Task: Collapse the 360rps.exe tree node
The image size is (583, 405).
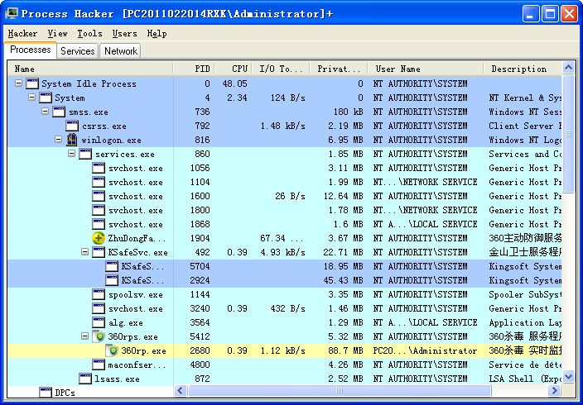Action: pyautogui.click(x=84, y=336)
